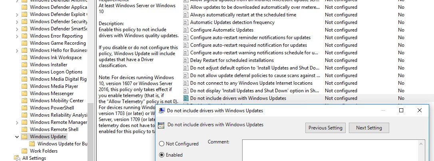This screenshot has width=434, height=161.
Task: Click the Work Folders folder icon
Action: [25, 151]
